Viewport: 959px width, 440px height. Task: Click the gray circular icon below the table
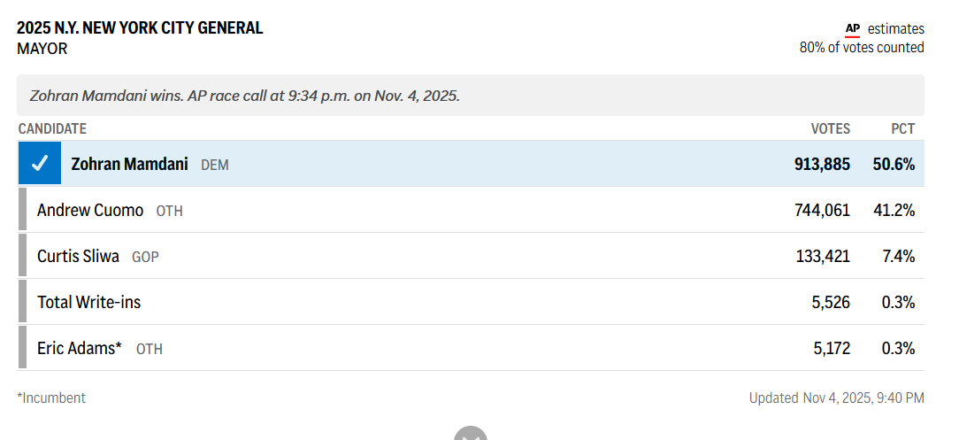[471, 434]
